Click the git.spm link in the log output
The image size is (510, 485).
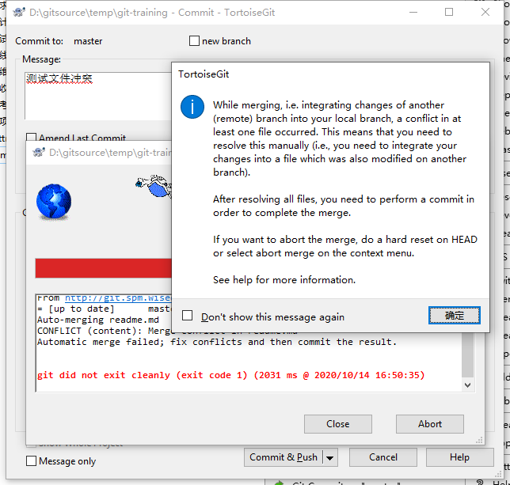pyautogui.click(x=118, y=298)
